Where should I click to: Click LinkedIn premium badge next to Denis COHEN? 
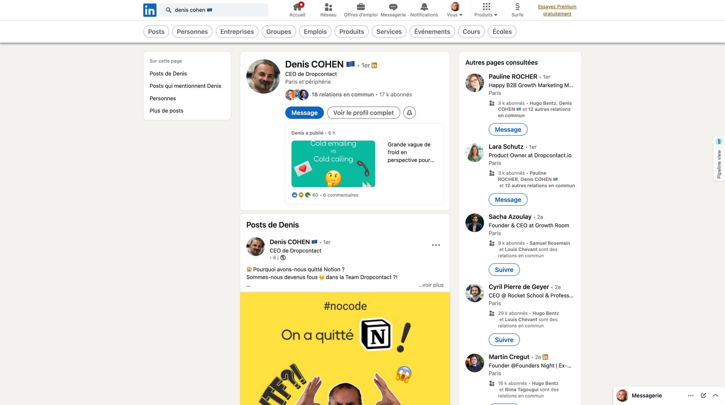point(374,65)
